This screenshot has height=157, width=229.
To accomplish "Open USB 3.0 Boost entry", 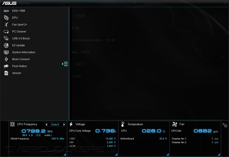I will point(21,38).
